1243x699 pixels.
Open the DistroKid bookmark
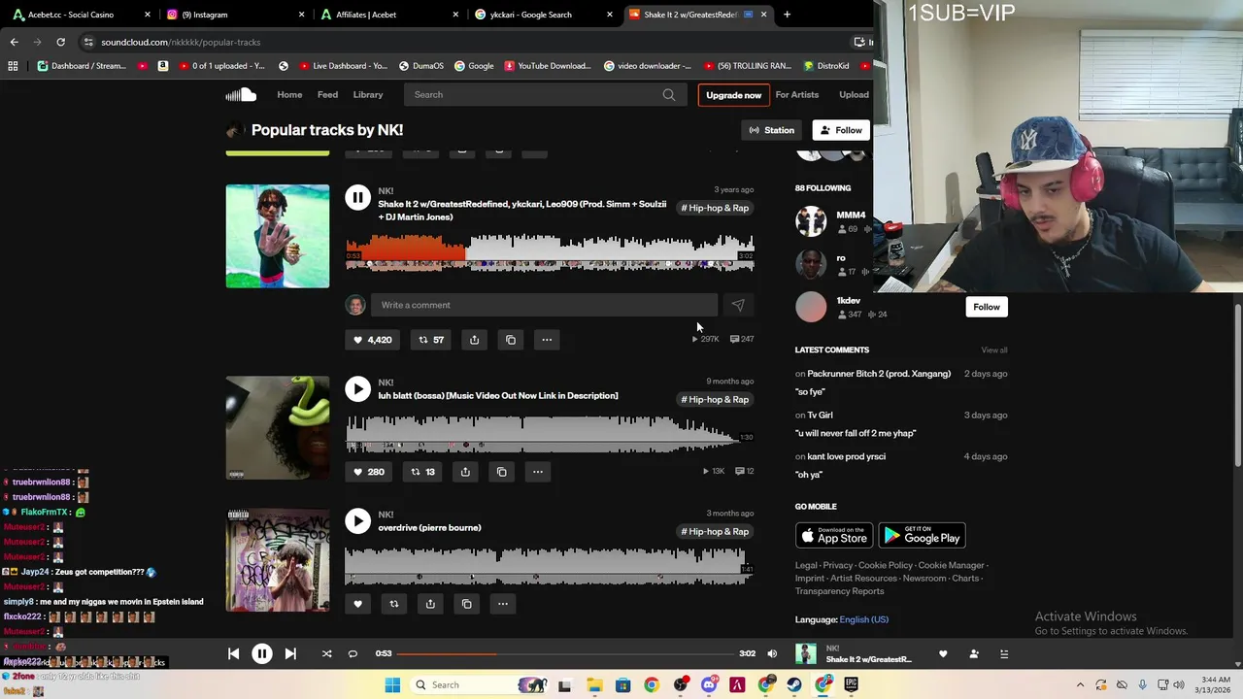coord(826,66)
